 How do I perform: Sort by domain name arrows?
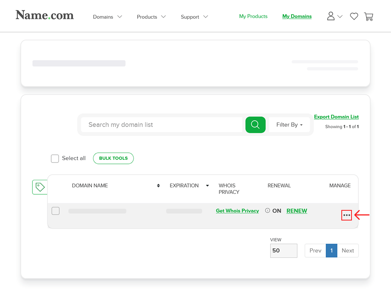tap(158, 186)
